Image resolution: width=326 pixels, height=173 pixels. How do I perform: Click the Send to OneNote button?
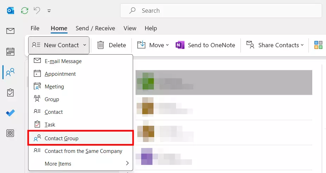pyautogui.click(x=206, y=45)
